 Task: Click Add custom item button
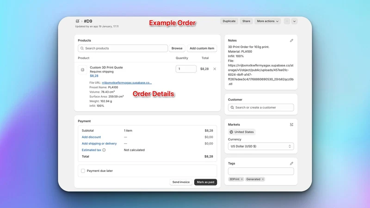tap(202, 49)
